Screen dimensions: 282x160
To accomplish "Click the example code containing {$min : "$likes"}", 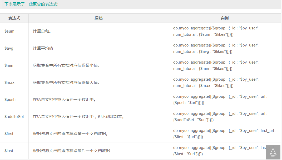I will tap(216, 65).
